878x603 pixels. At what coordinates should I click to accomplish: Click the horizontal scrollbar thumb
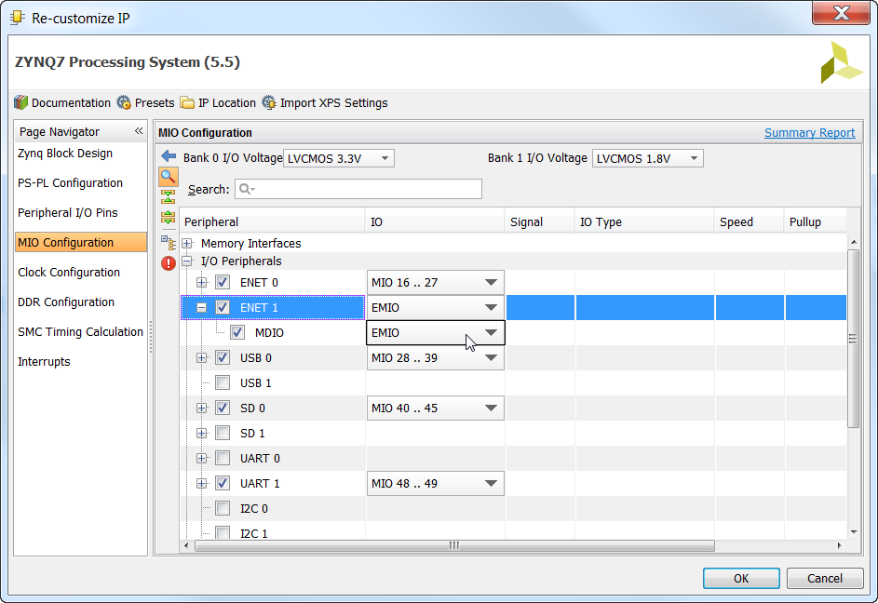click(454, 545)
